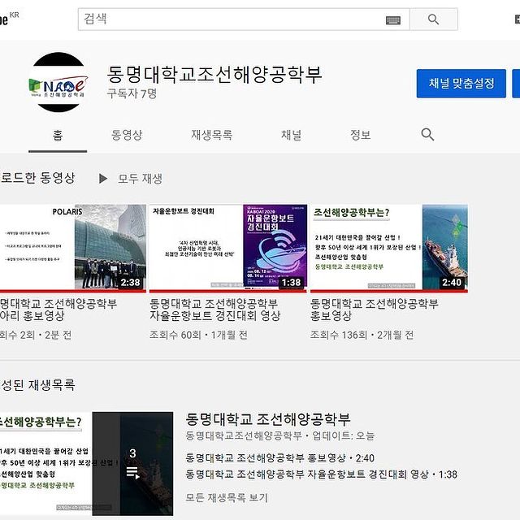Click the 모든 재생목록 보기 link

tap(227, 497)
